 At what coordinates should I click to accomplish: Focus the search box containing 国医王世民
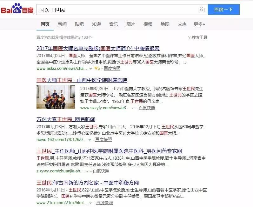pyautogui.click(x=122, y=10)
